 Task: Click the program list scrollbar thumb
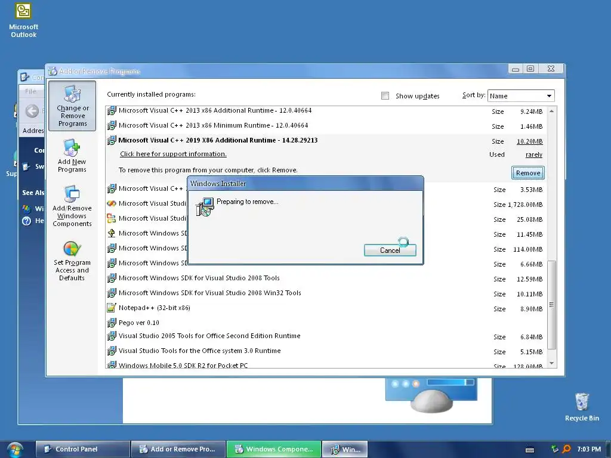pyautogui.click(x=552, y=305)
